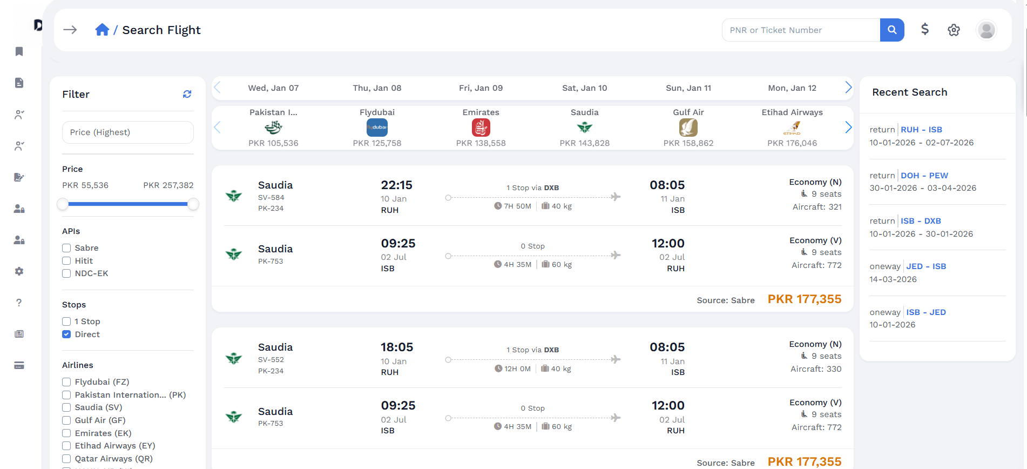Go to previous dates with left chevron
Image resolution: width=1027 pixels, height=469 pixels.
pos(217,88)
